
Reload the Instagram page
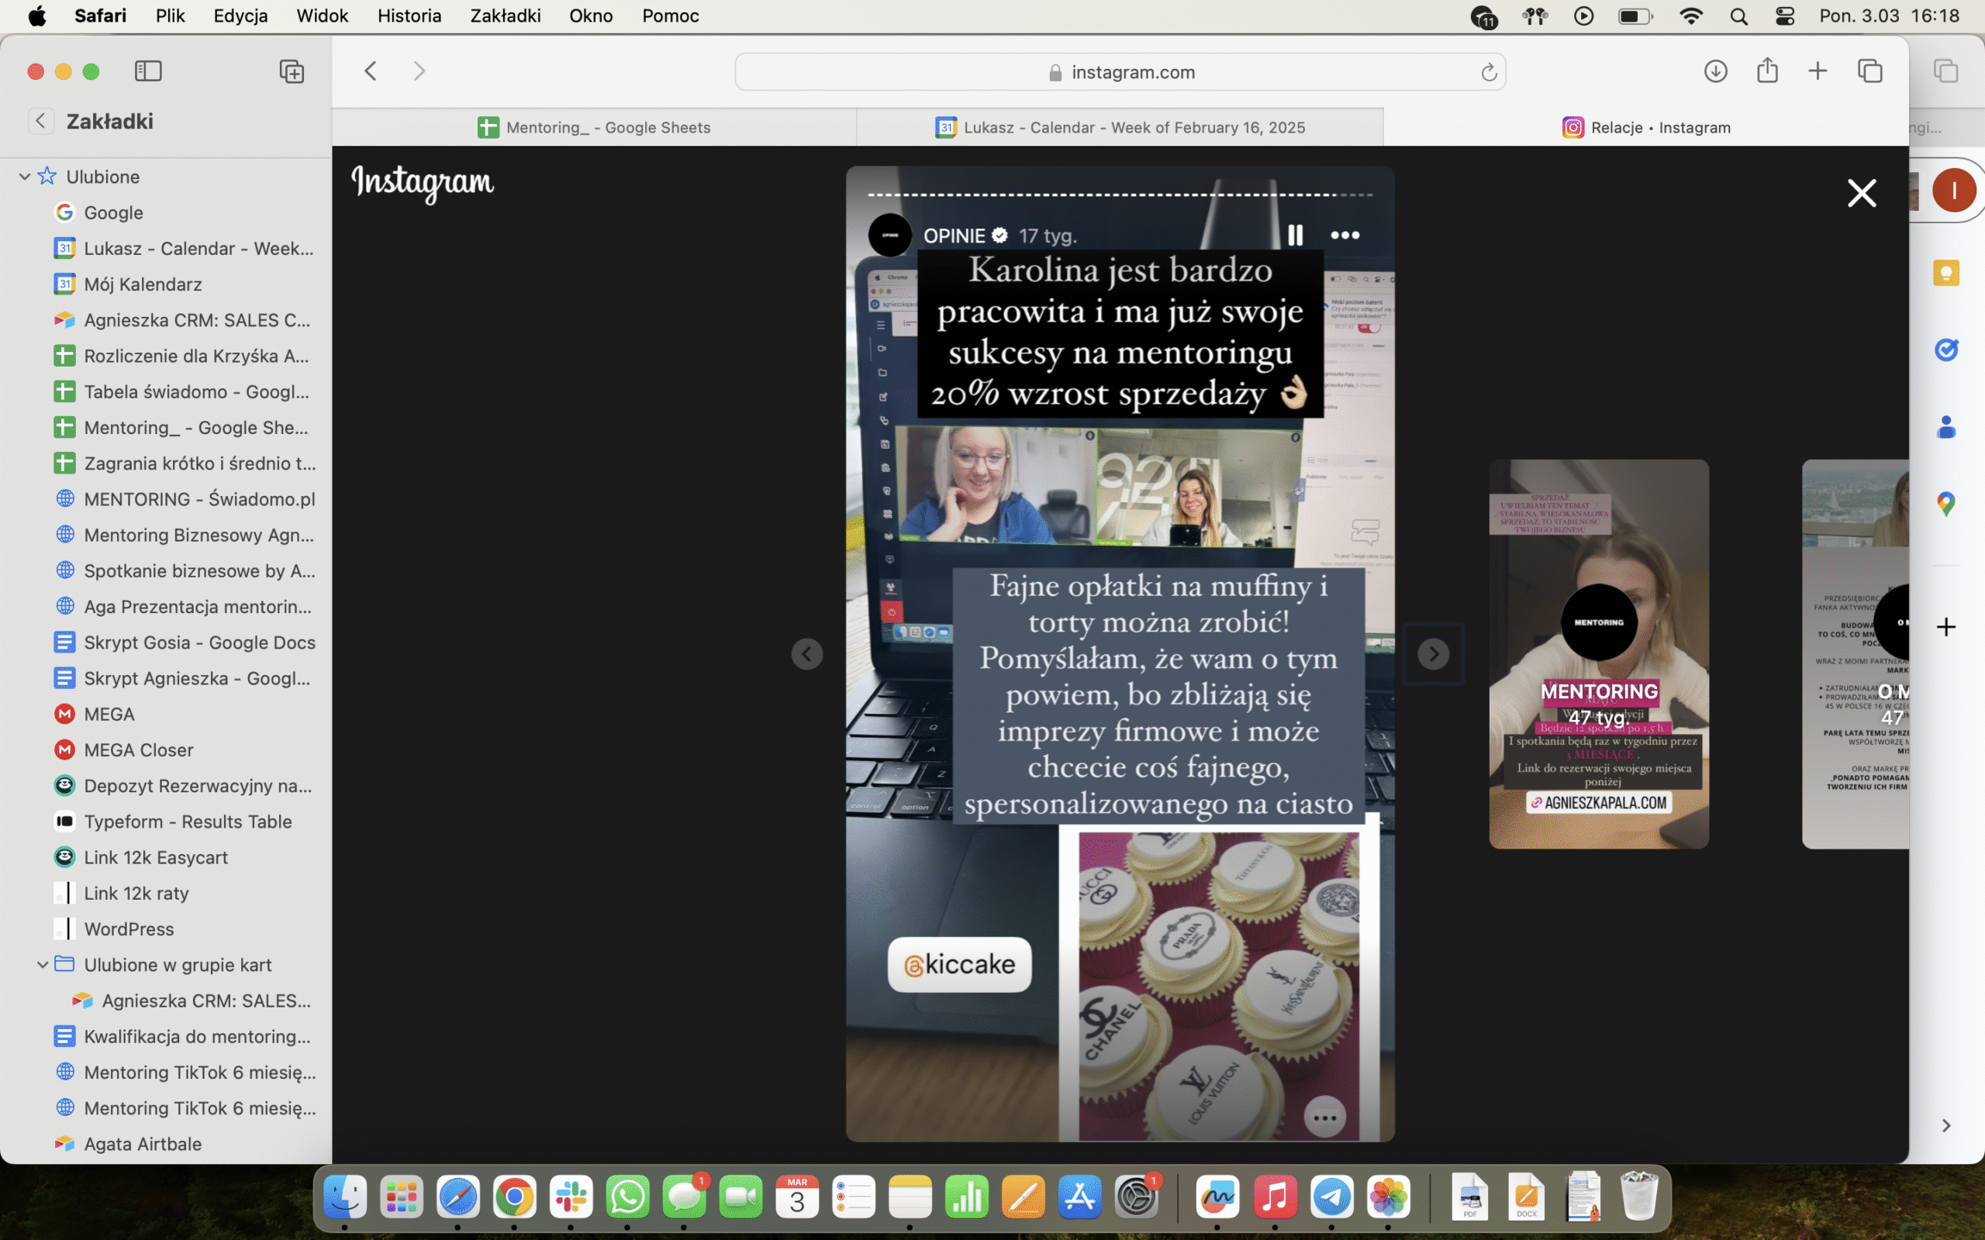click(x=1489, y=72)
